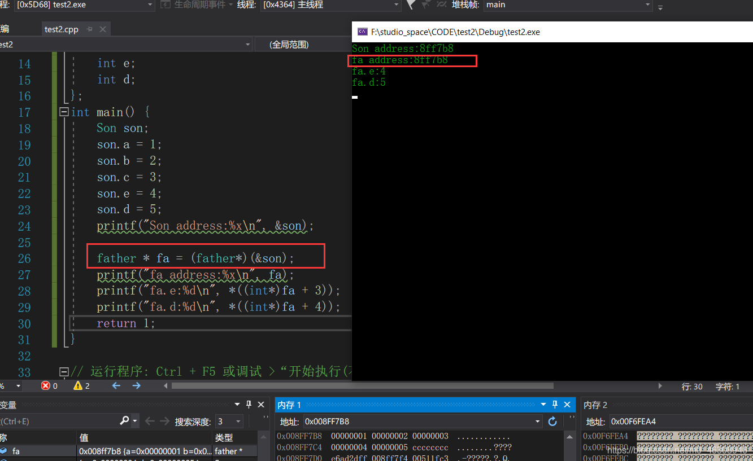Click the console title bar path text
This screenshot has width=753, height=461.
[455, 32]
